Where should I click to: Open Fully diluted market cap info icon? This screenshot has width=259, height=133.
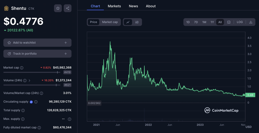tap(39, 128)
